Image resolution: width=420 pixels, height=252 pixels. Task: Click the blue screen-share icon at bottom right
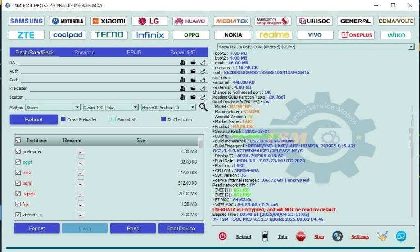coord(401,236)
